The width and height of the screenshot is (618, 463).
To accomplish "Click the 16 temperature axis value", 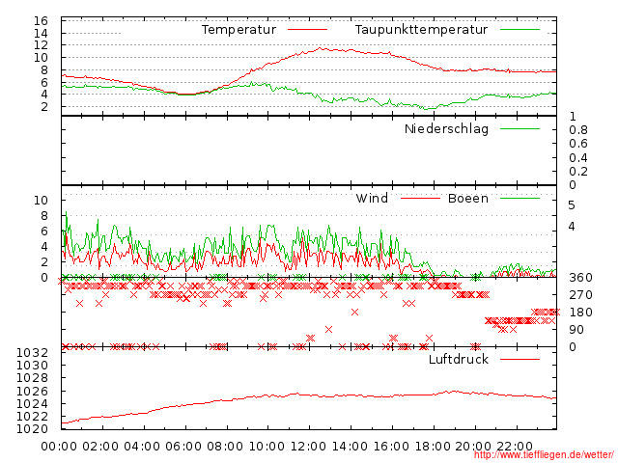I will pos(41,21).
